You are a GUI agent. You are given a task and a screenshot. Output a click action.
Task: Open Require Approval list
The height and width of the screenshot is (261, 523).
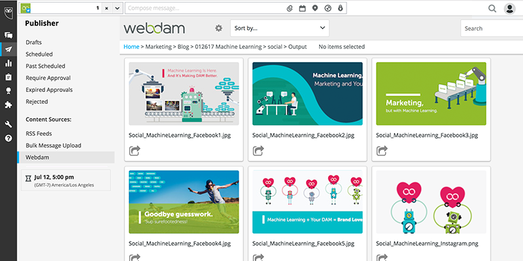pos(48,78)
